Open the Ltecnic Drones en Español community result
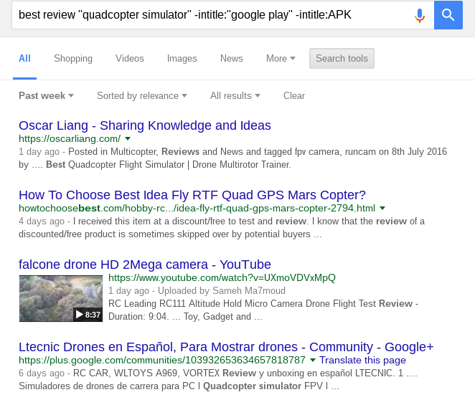 point(226,347)
